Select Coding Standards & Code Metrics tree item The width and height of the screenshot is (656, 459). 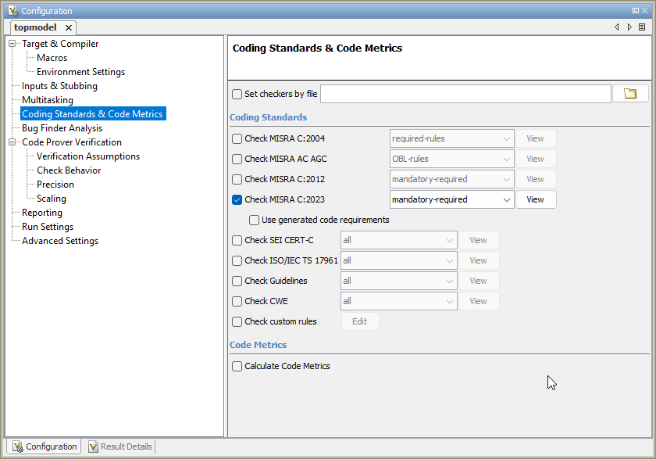coord(92,114)
